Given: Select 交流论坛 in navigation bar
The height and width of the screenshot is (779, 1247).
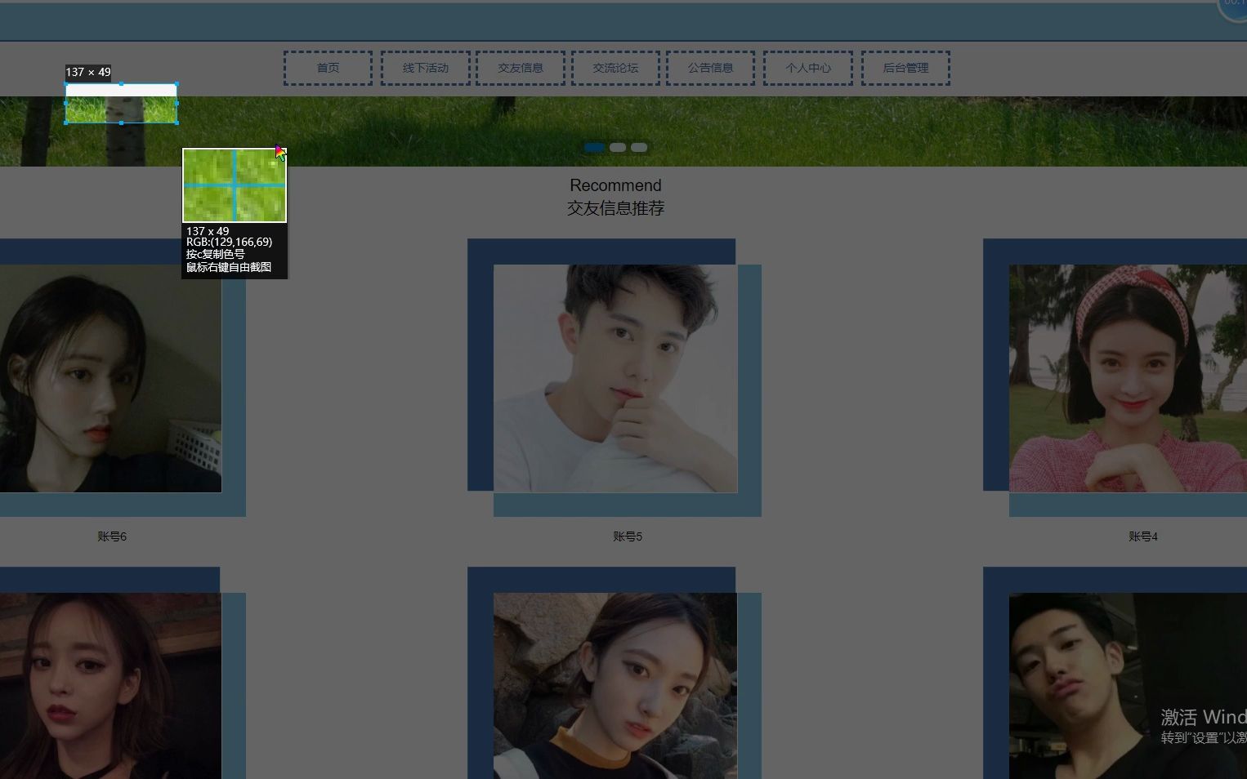Looking at the screenshot, I should (x=615, y=68).
